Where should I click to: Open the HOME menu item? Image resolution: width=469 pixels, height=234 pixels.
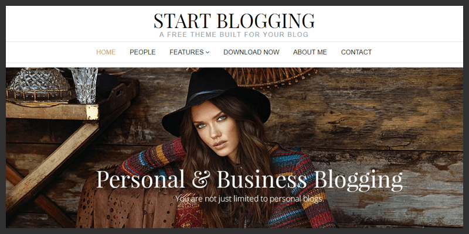tap(106, 52)
